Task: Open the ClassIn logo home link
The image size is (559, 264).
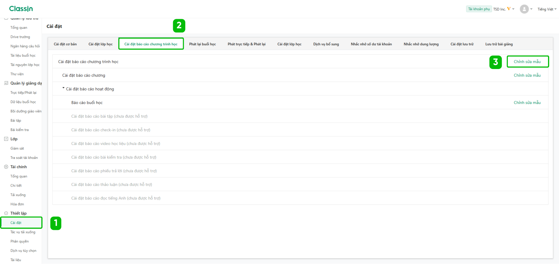Action: tap(21, 9)
